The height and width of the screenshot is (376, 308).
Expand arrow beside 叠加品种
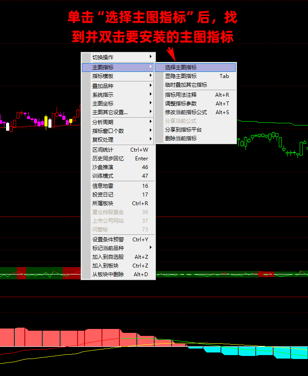pos(151,85)
